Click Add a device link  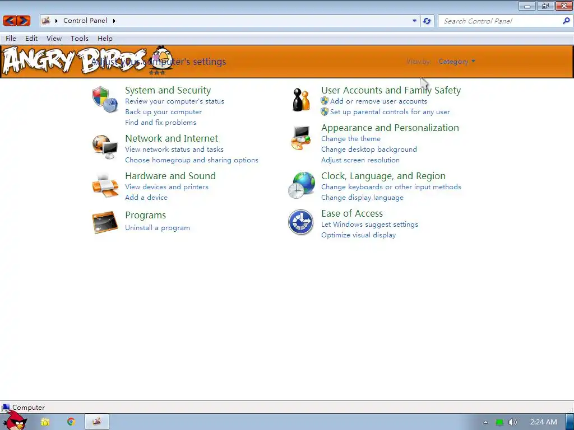coord(146,198)
